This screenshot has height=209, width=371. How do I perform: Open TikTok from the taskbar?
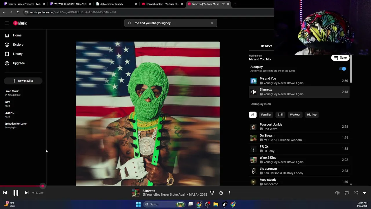(224, 204)
